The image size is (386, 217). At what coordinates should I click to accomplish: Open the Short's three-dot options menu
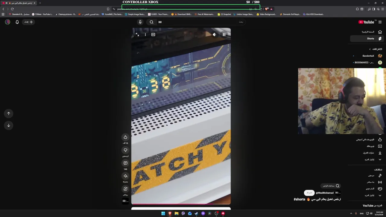[145, 35]
